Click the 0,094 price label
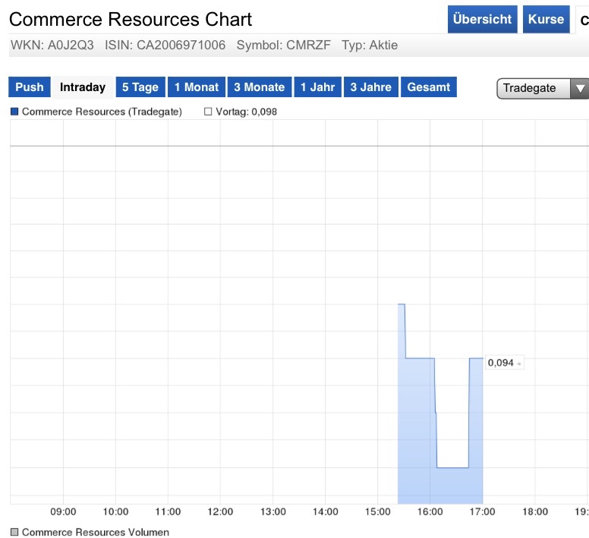The image size is (589, 538). [x=501, y=363]
